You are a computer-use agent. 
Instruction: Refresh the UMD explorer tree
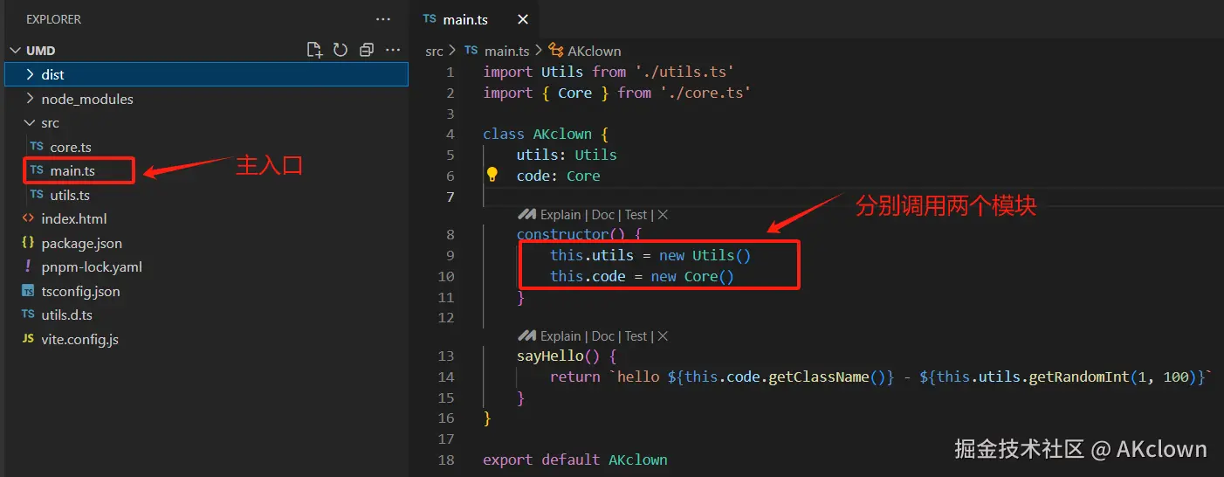click(x=340, y=50)
